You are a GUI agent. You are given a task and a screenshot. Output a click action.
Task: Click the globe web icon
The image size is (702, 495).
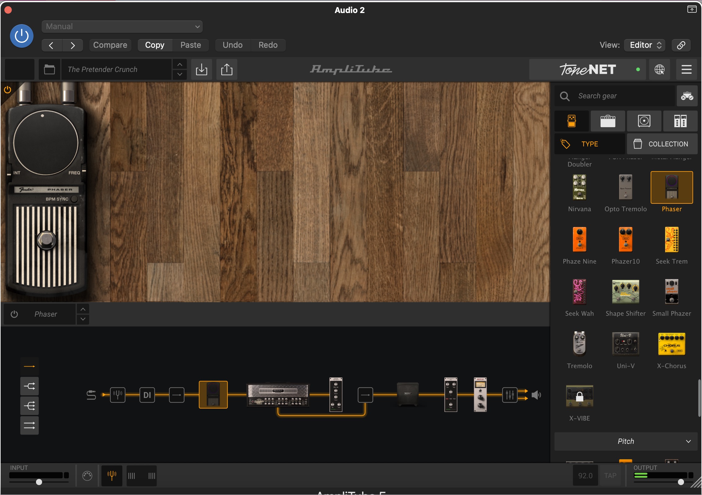[x=660, y=69]
